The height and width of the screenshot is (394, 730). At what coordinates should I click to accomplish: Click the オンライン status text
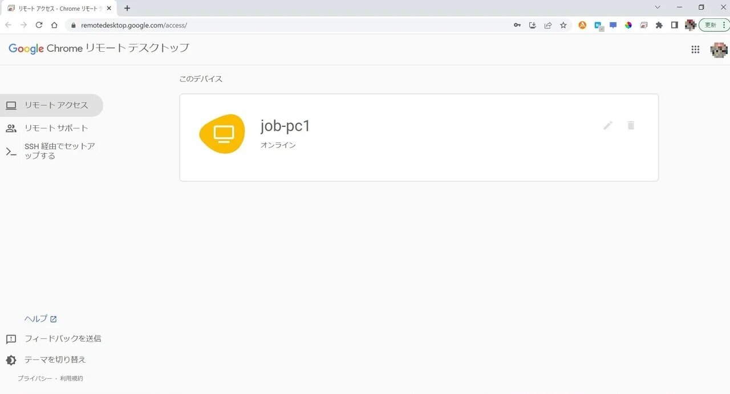[x=278, y=145]
